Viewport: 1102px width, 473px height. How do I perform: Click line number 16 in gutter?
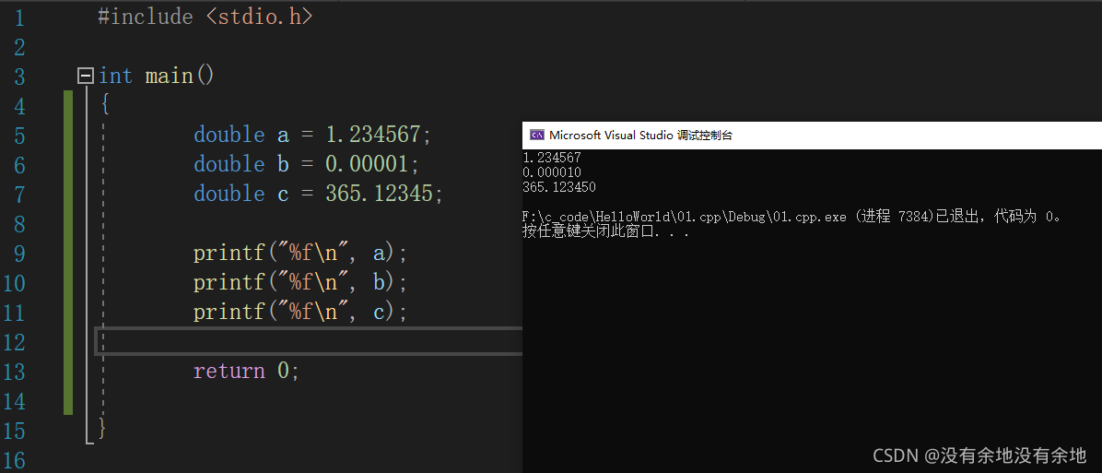14,461
